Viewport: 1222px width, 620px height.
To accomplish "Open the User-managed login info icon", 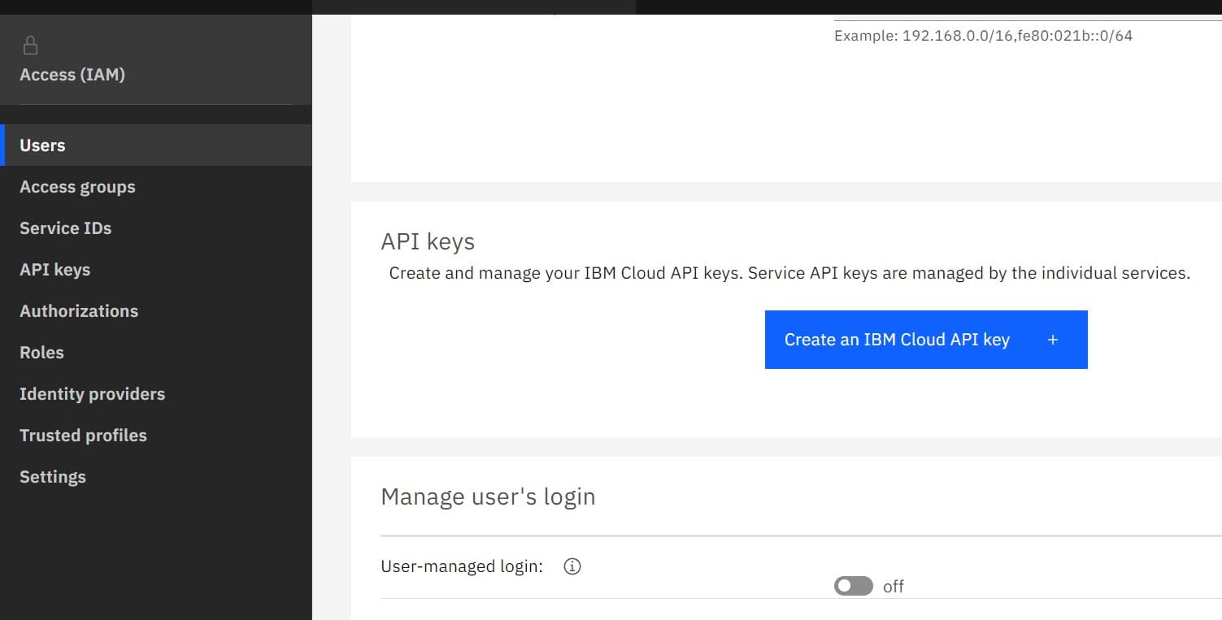I will click(x=572, y=566).
